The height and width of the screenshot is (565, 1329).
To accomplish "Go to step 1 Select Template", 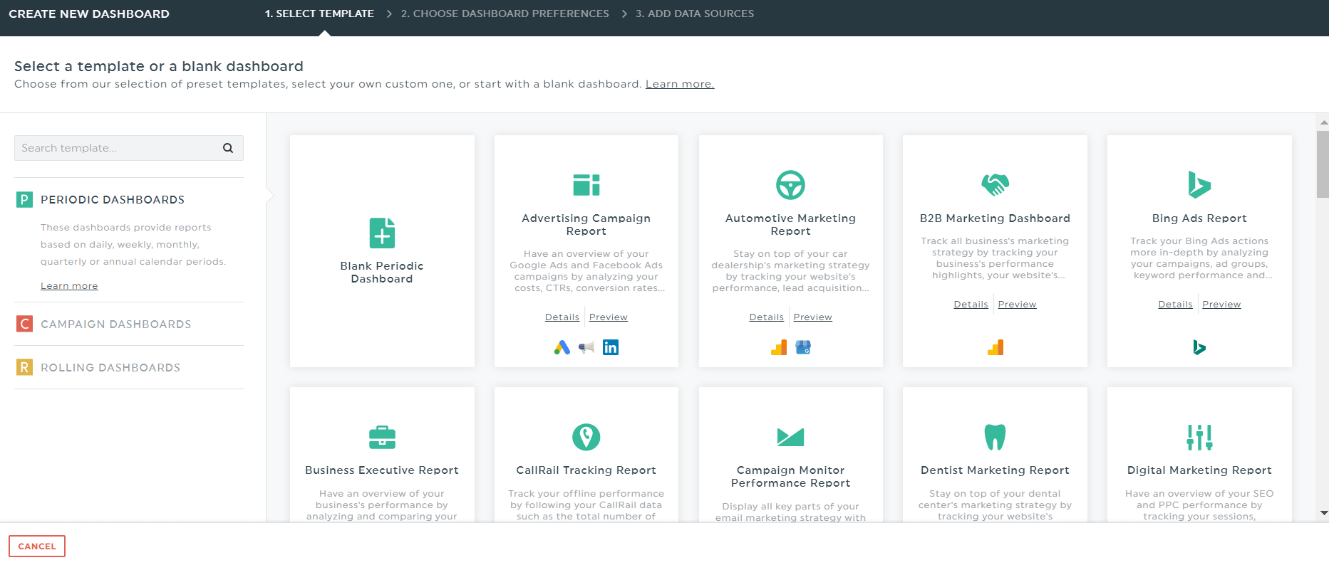I will (x=319, y=14).
